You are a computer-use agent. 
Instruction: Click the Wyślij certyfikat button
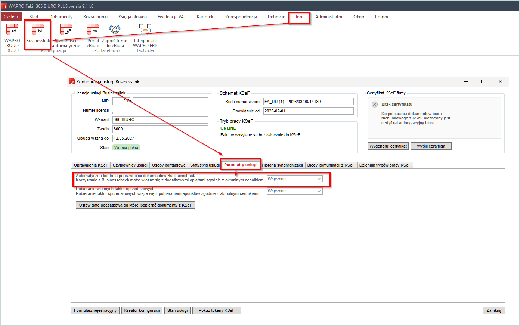pos(431,146)
